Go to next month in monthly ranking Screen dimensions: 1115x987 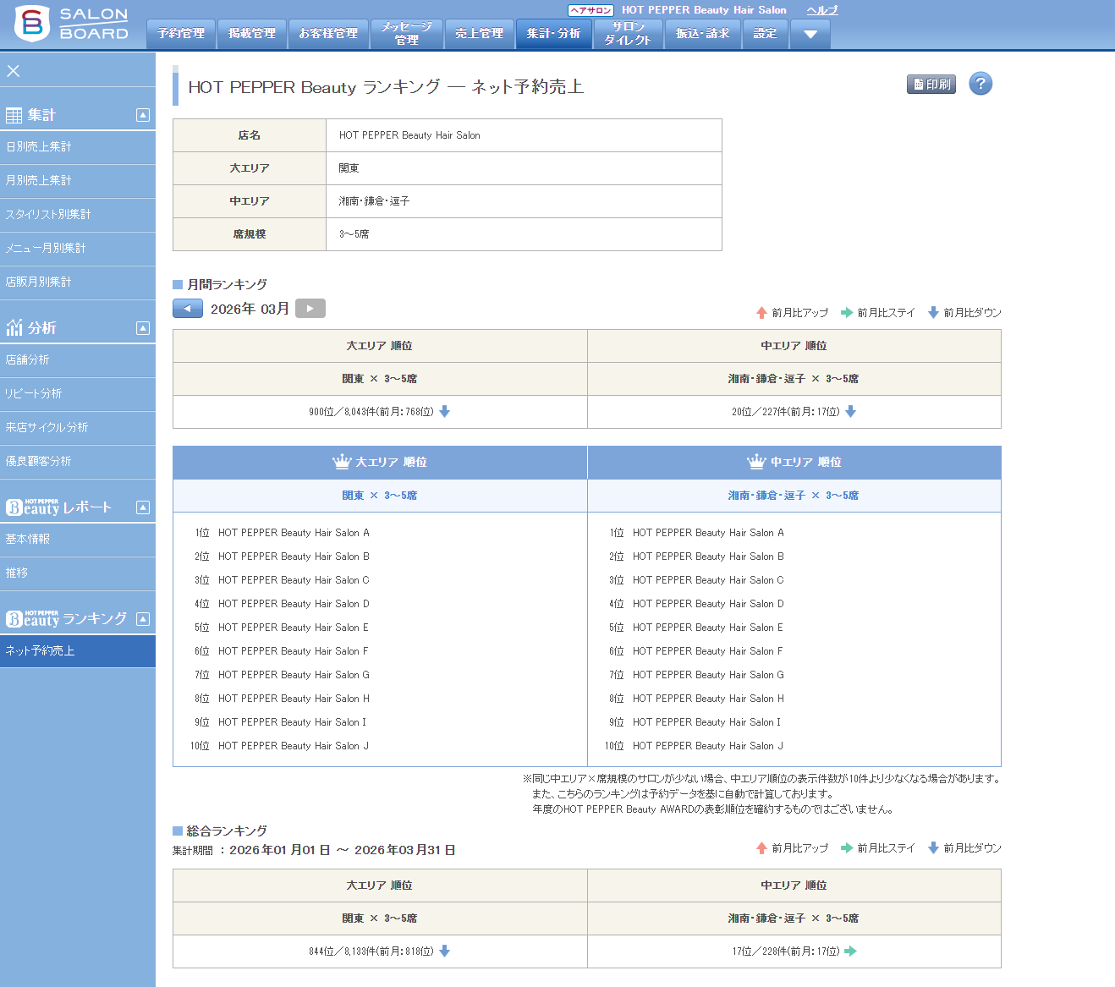(310, 309)
